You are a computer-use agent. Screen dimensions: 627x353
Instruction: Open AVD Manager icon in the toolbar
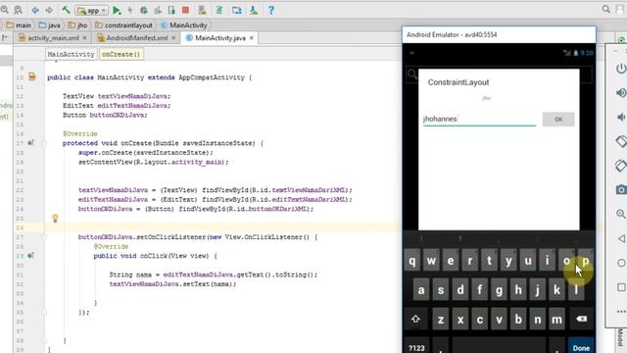[x=203, y=11]
